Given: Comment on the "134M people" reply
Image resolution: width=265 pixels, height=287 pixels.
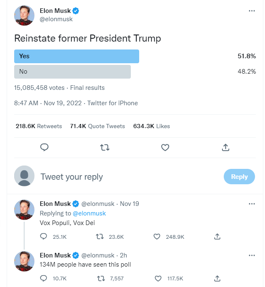Looking at the screenshot, I should click(x=44, y=278).
